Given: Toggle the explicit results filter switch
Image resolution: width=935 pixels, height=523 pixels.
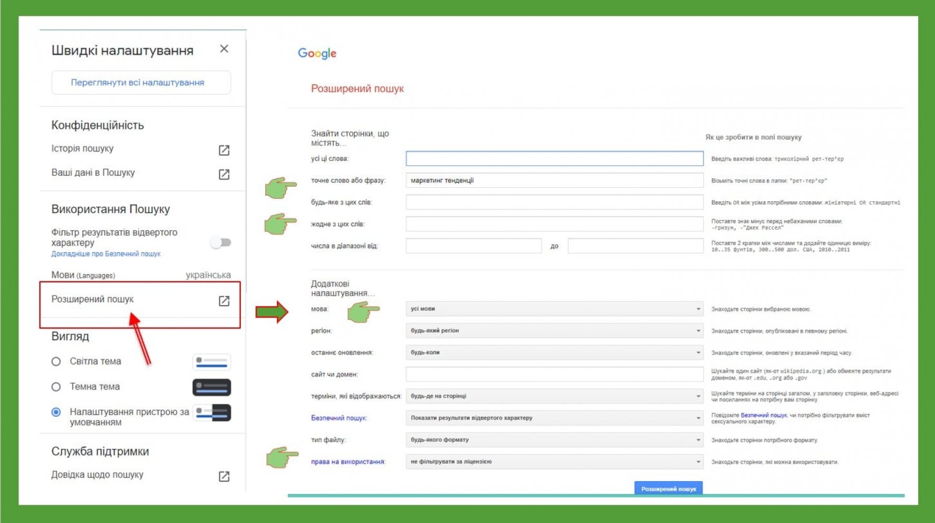Looking at the screenshot, I should click(221, 242).
